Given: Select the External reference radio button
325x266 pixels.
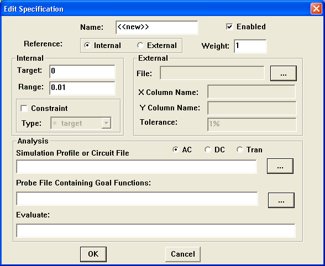Looking at the screenshot, I should point(140,45).
